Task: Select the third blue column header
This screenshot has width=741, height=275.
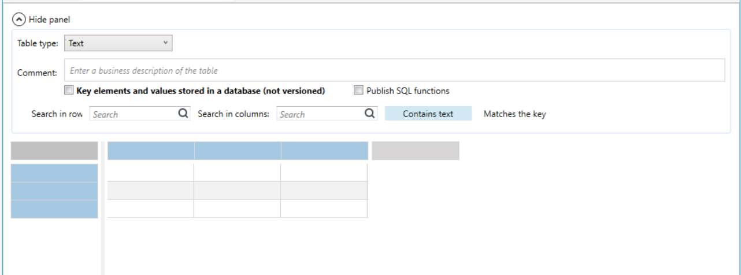Action: (324, 150)
